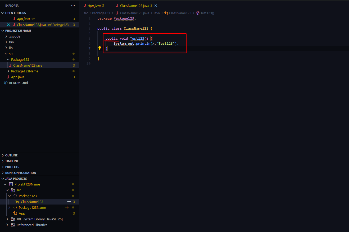349x232 pixels.
Task: Collapse the src folder in explorer
Action: pos(11,54)
